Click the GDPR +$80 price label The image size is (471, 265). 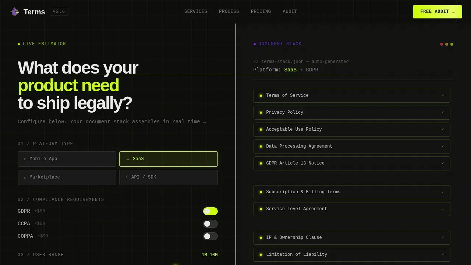click(40, 211)
